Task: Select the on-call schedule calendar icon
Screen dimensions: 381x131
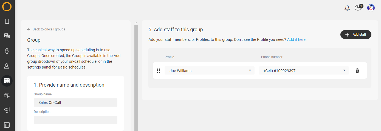Action: [7, 81]
